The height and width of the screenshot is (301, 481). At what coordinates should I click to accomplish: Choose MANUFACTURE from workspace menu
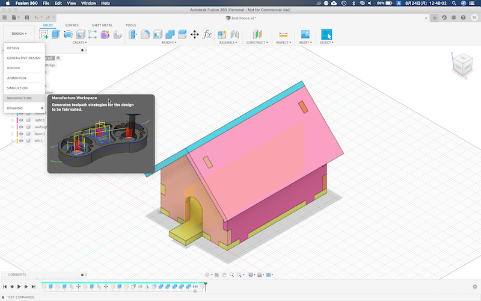tap(24, 98)
